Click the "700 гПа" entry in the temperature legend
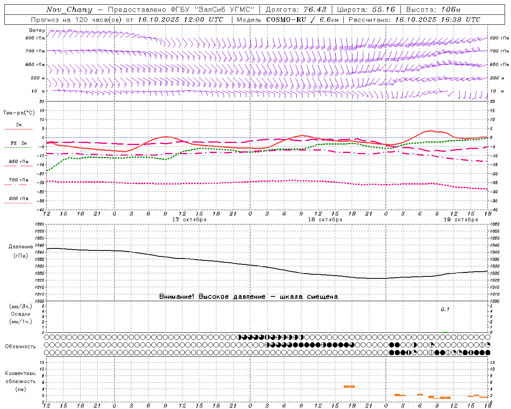Image resolution: width=511 pixels, height=409 pixels. click(19, 180)
